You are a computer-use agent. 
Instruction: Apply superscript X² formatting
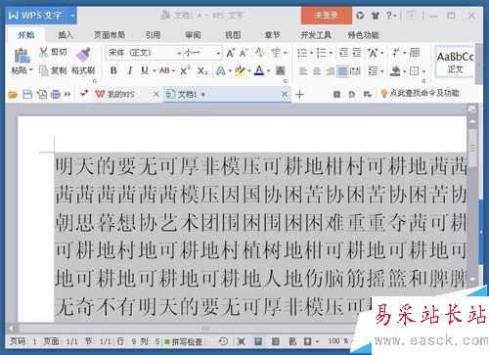click(x=185, y=70)
